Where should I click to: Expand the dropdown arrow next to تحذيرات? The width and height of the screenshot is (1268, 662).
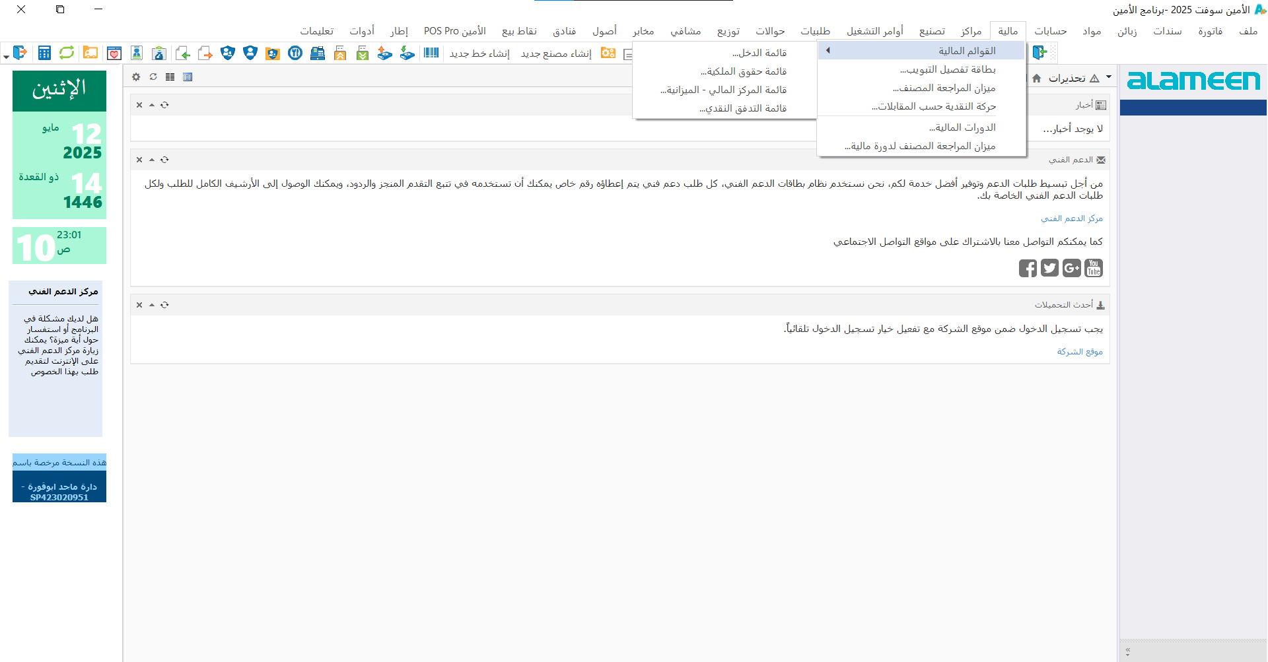1109,78
